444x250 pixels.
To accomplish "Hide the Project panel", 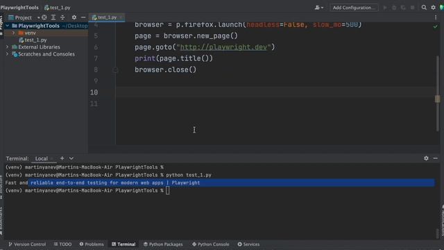I will [x=83, y=17].
